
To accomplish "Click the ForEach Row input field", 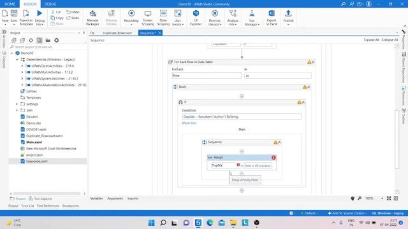I will [207, 76].
